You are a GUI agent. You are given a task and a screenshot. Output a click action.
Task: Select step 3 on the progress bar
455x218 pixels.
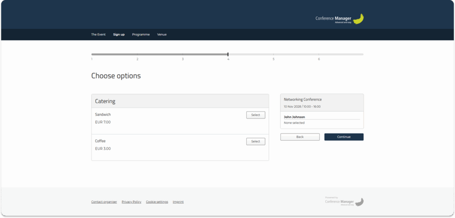(x=183, y=55)
